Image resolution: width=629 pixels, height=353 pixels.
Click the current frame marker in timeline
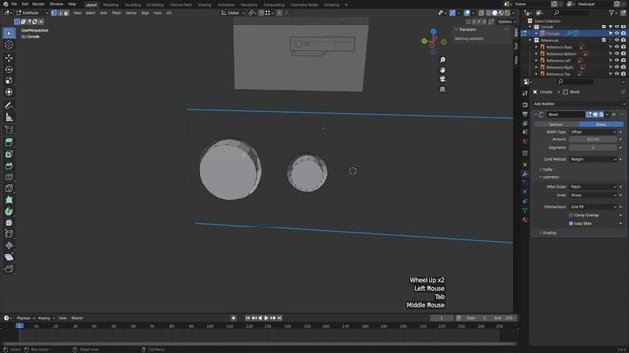(x=19, y=326)
